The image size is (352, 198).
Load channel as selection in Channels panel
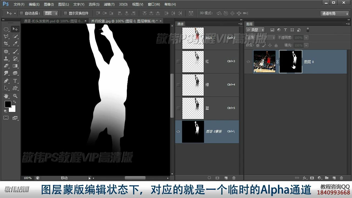pos(209,178)
